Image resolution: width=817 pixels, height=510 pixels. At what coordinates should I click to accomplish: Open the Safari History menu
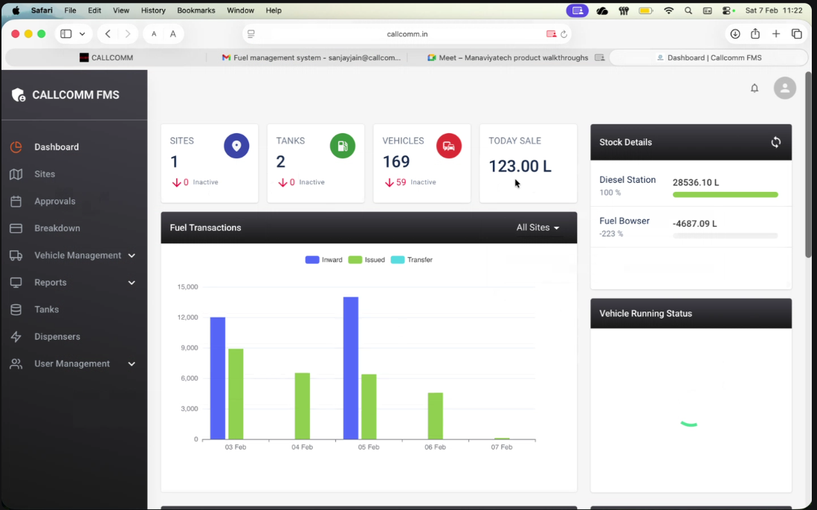pos(152,10)
